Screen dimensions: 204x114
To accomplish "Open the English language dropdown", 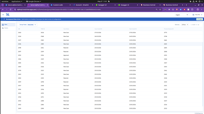I will pyautogui.click(x=182, y=15).
